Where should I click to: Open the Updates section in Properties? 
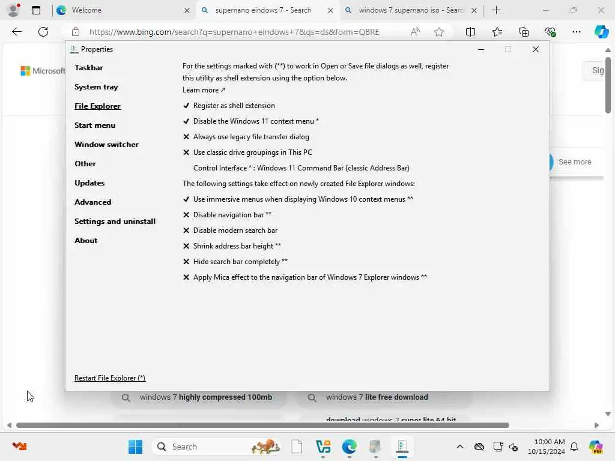[89, 182]
